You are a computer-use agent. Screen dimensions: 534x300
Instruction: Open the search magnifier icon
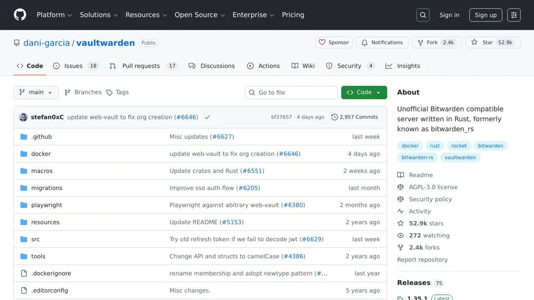click(x=423, y=15)
